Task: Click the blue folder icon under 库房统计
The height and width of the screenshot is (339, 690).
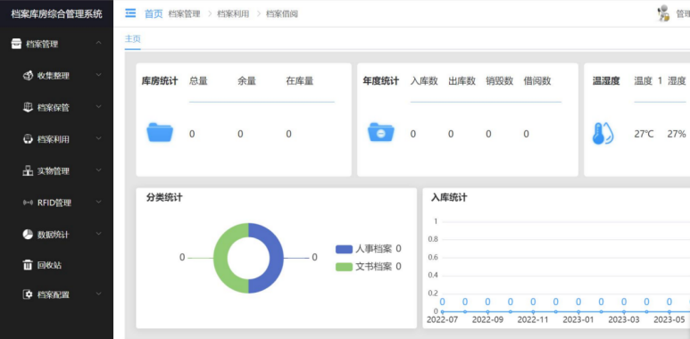Action: click(160, 132)
